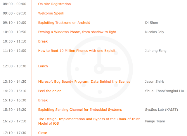
Task: Select speaker SysSec Lab (KAIST)
Action: 162,110
